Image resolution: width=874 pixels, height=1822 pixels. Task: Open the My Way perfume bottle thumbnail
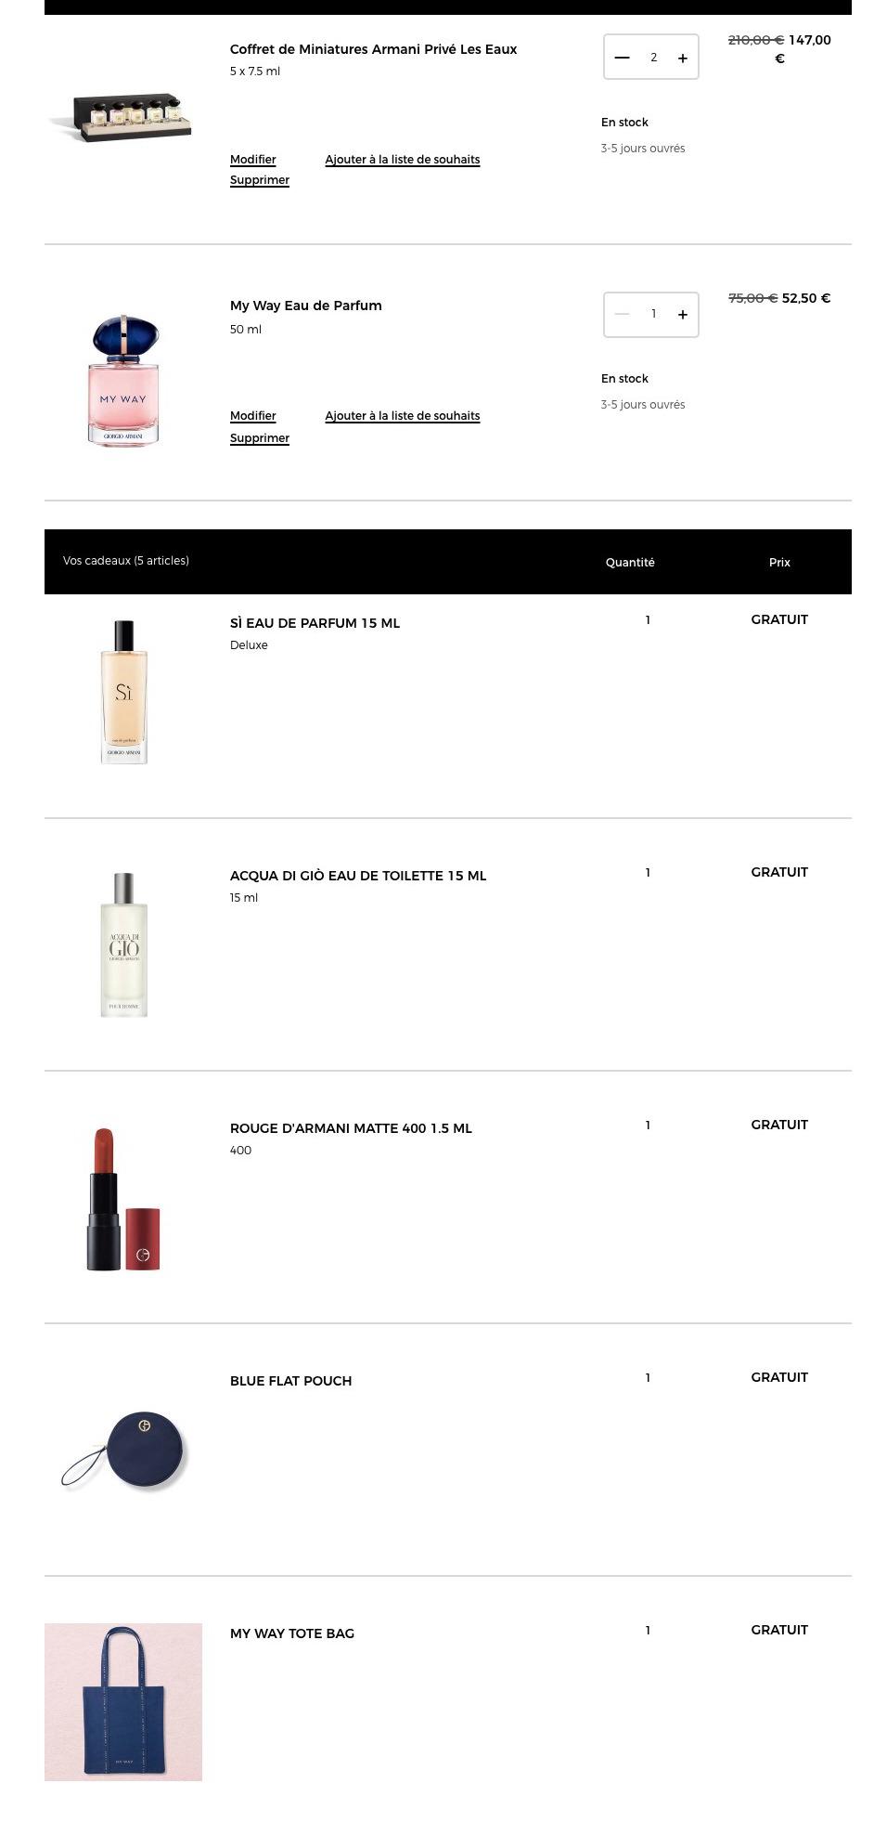[x=123, y=381]
